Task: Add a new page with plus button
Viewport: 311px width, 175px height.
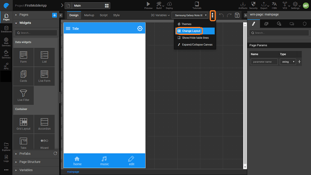Action: [55, 15]
